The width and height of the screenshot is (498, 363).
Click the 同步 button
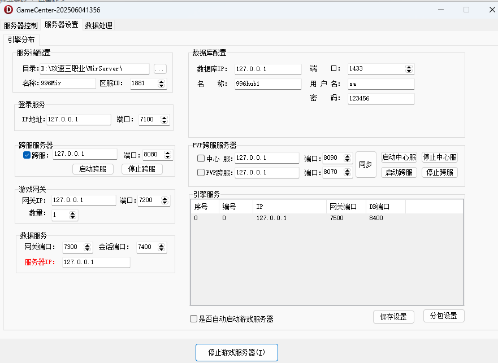pyautogui.click(x=366, y=165)
